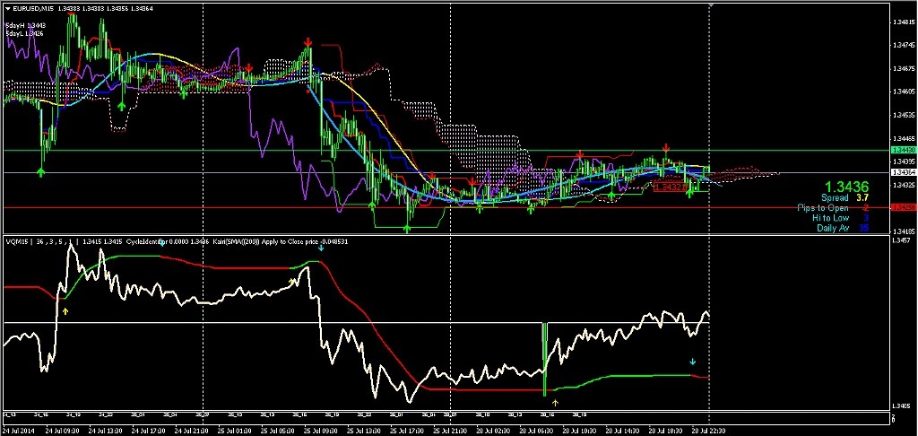918x436 pixels.
Task: Click the red 1.3432 price box on chart
Action: click(x=670, y=187)
